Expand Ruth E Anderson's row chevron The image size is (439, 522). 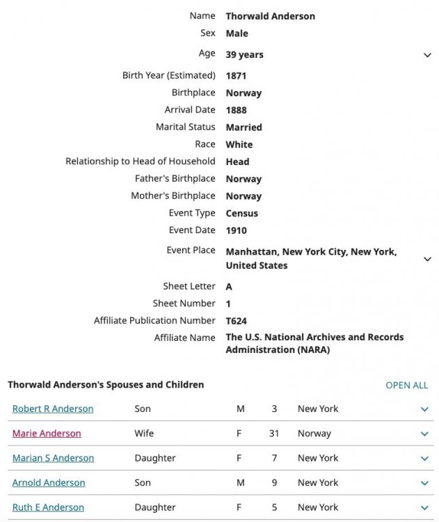pyautogui.click(x=424, y=508)
